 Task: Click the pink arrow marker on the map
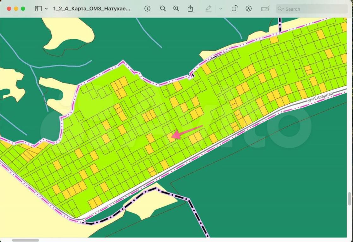186,131
